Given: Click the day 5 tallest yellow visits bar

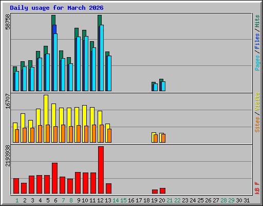Looking at the screenshot, I should [46, 110].
